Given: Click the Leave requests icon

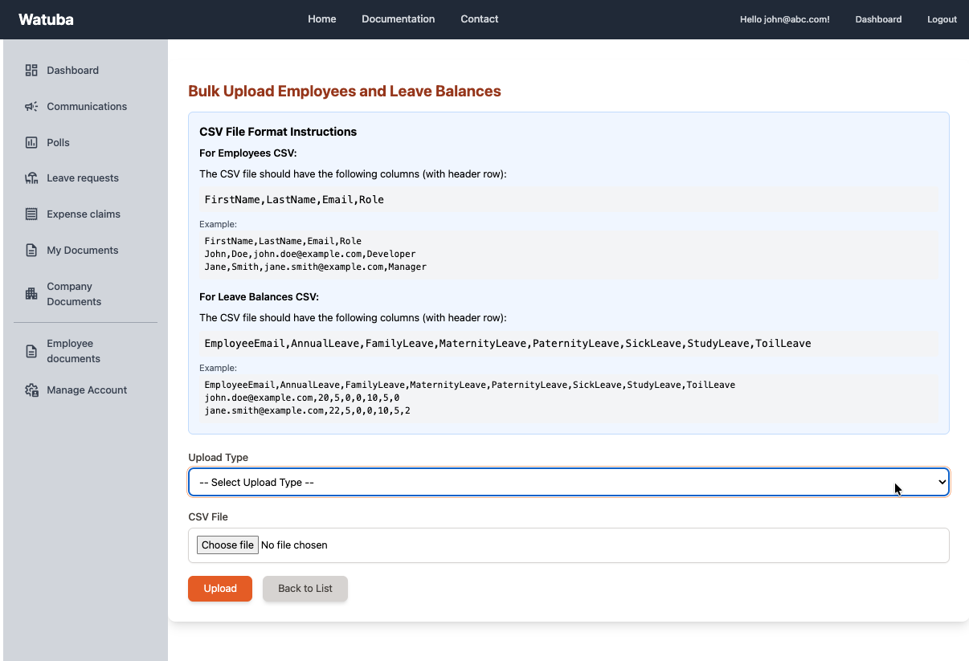Looking at the screenshot, I should click(x=31, y=178).
